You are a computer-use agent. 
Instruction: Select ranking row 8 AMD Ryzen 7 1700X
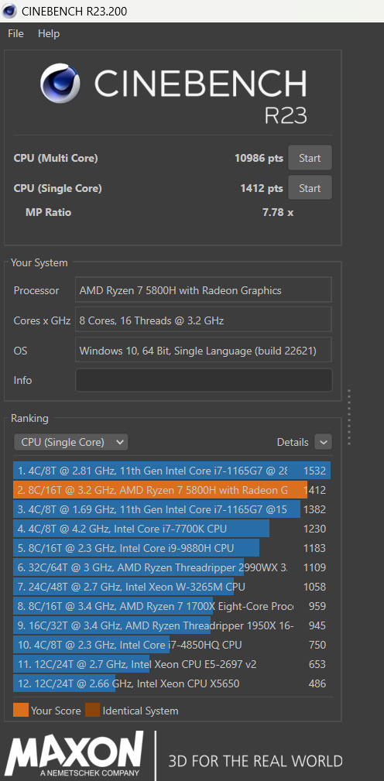(x=172, y=606)
